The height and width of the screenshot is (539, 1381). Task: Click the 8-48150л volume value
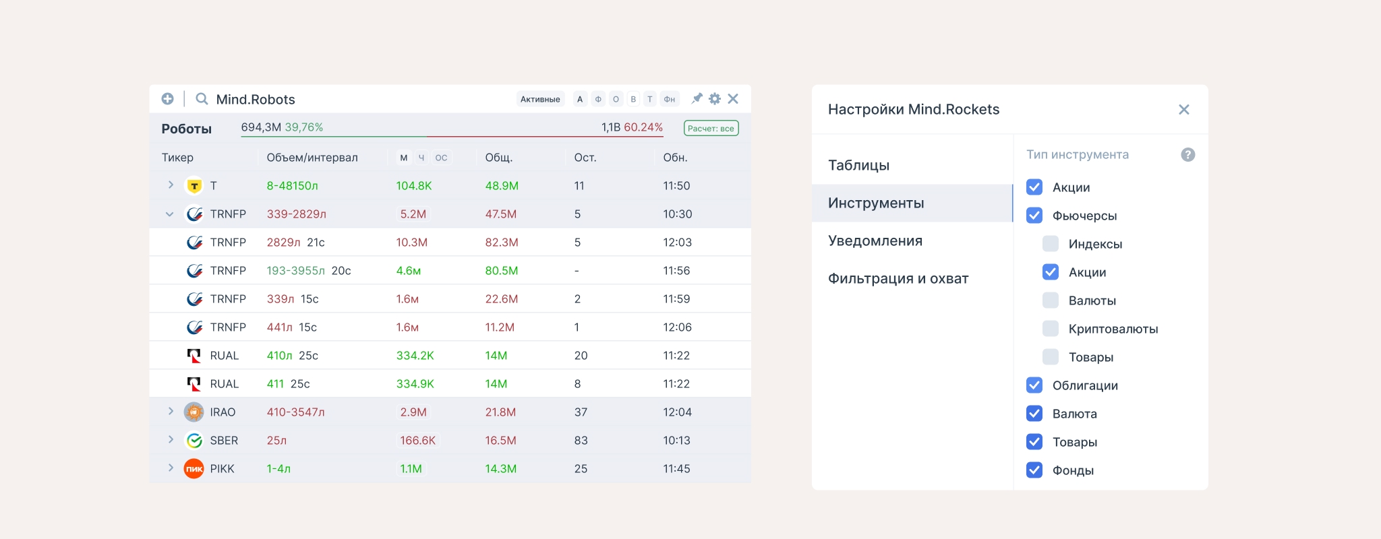coord(292,186)
